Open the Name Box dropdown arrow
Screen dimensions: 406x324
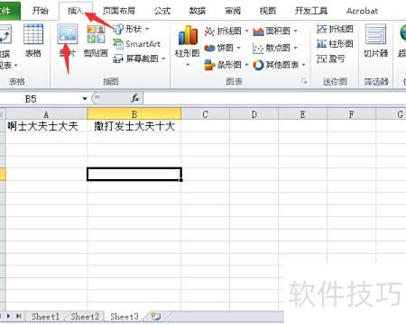tap(85, 99)
